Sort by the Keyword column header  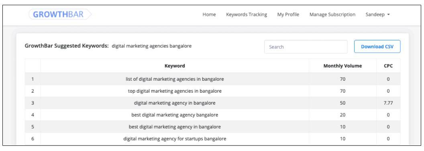pos(175,66)
